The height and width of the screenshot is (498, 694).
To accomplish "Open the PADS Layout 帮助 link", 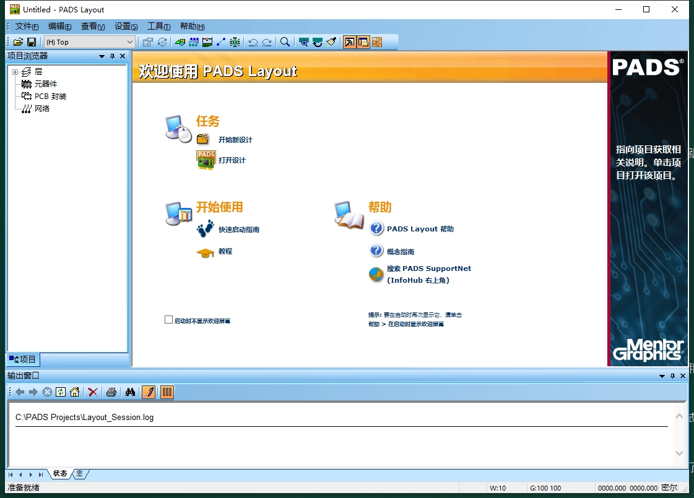I will tap(420, 229).
